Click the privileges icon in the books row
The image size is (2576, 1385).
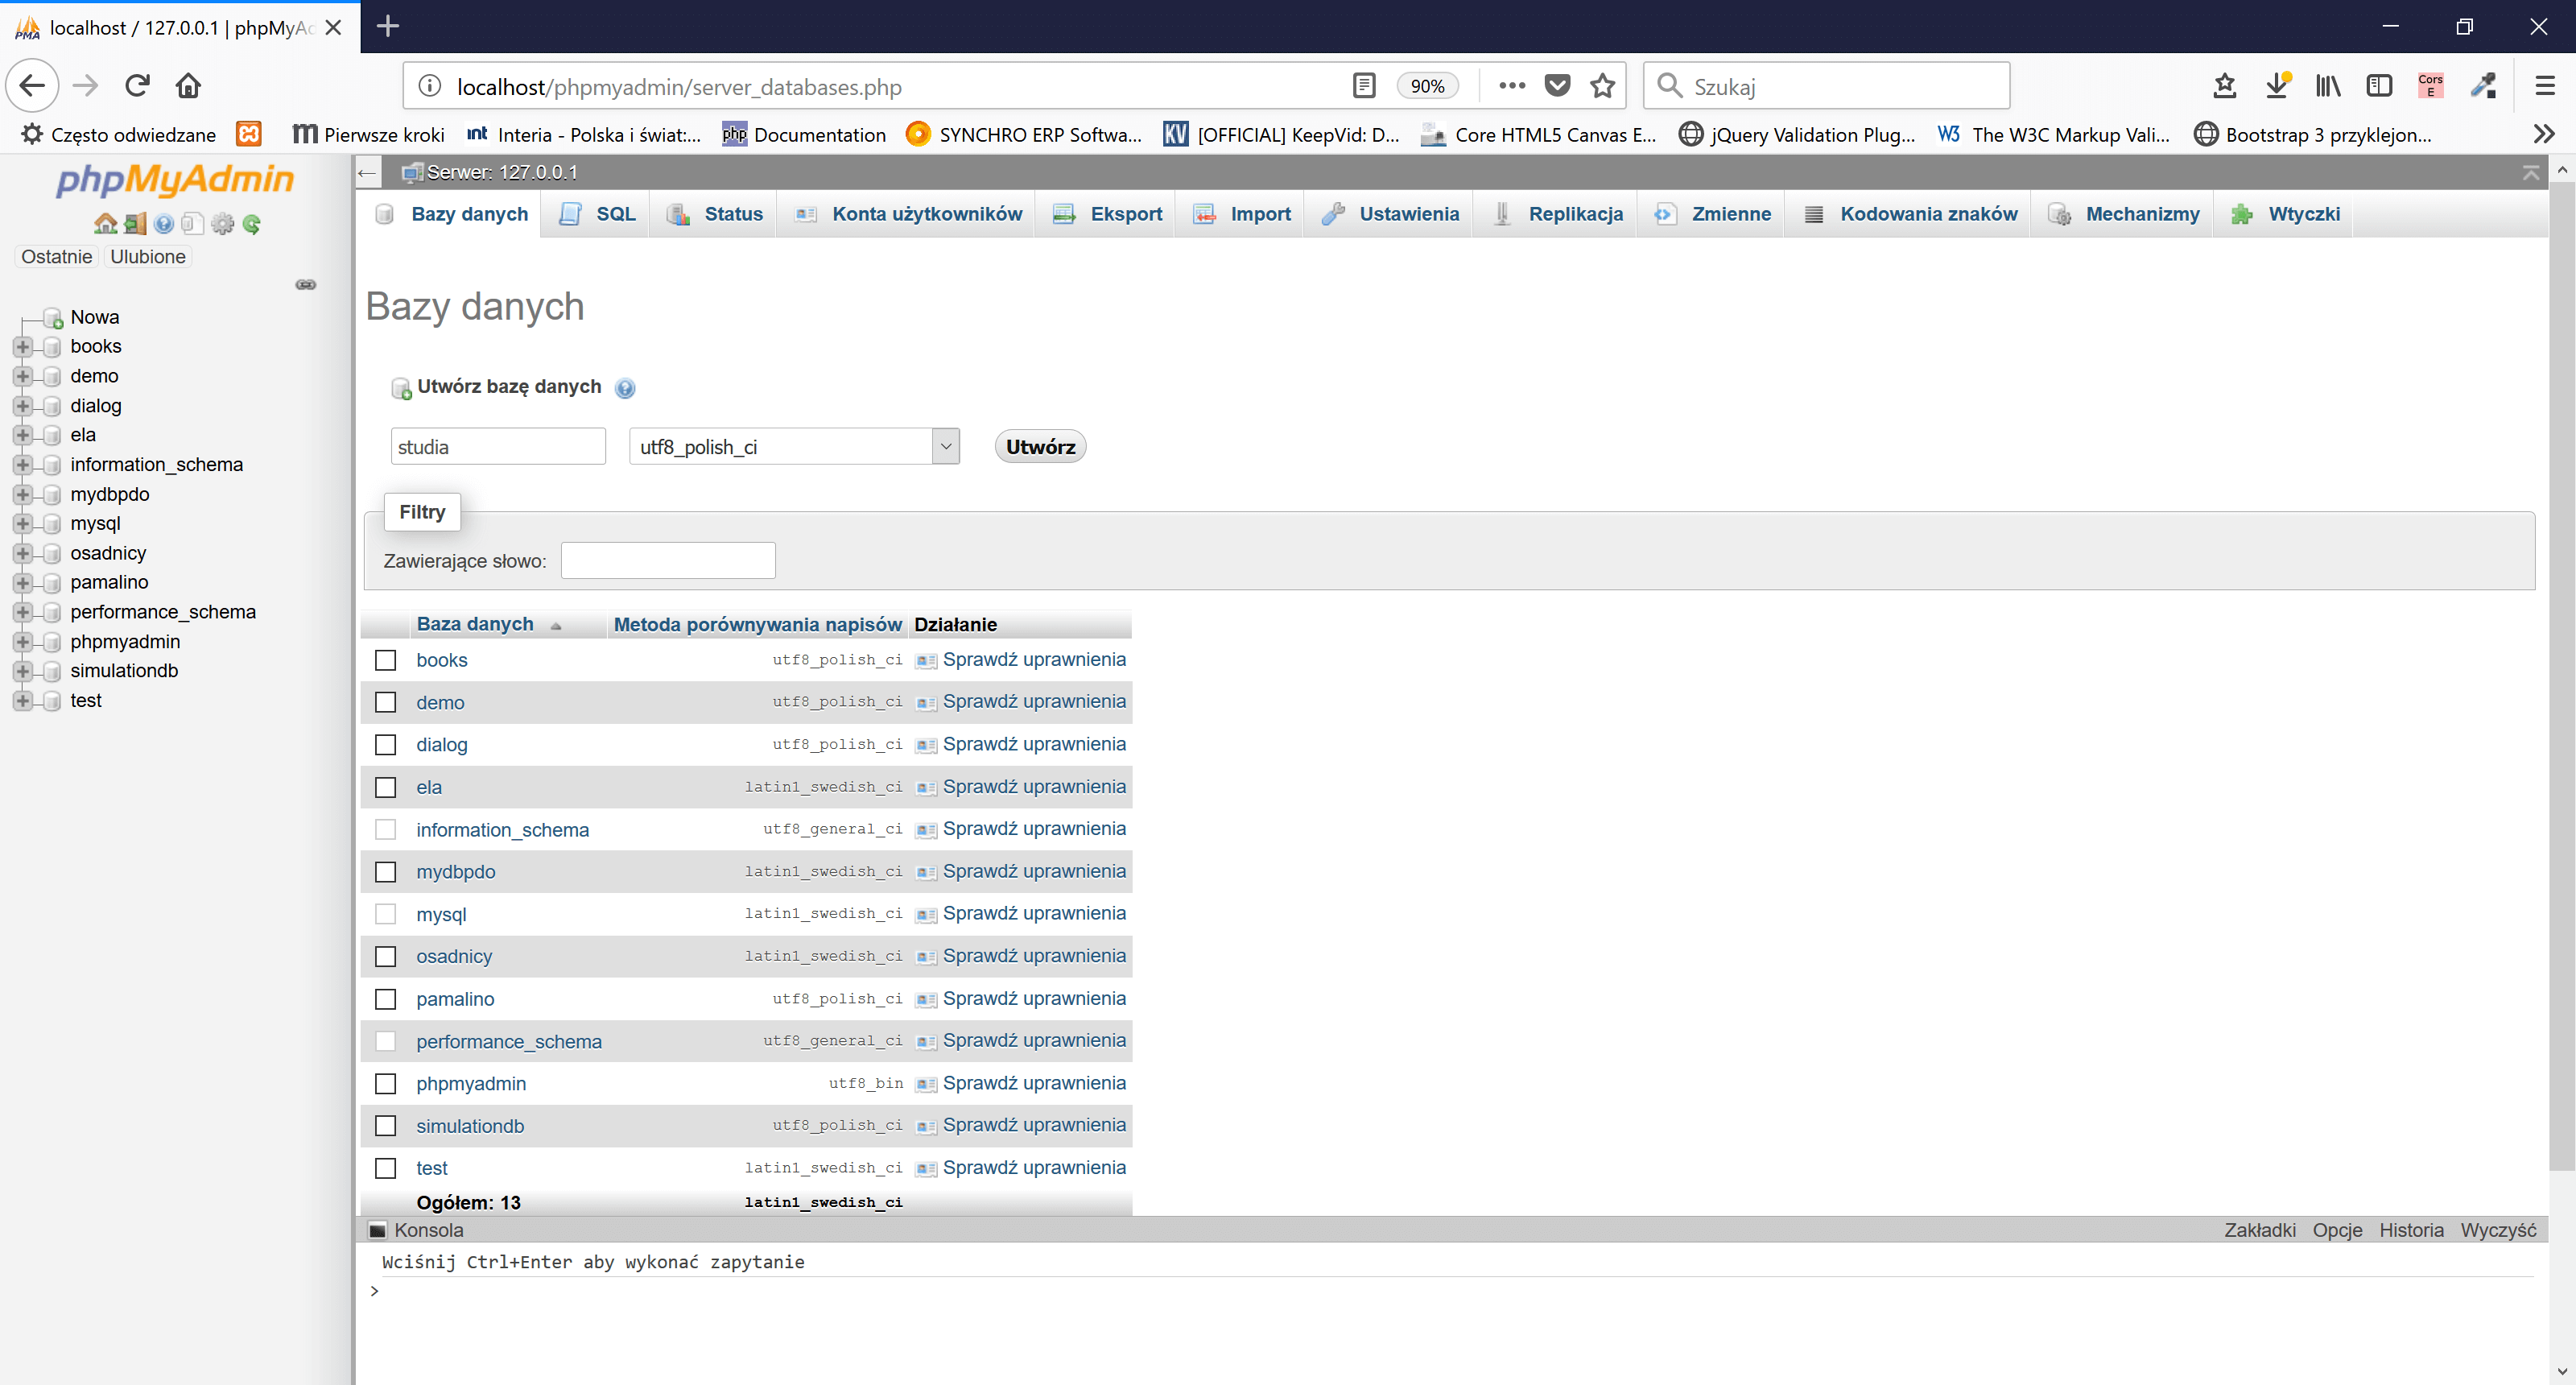point(926,661)
